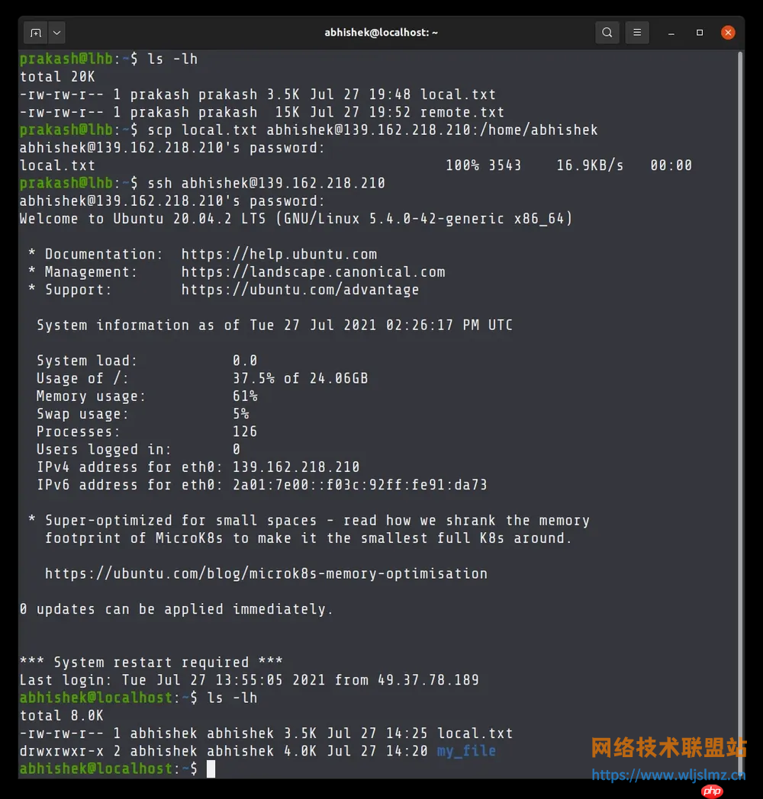The width and height of the screenshot is (763, 799).
Task: Open the landscape.canonical.com management link
Action: click(313, 272)
